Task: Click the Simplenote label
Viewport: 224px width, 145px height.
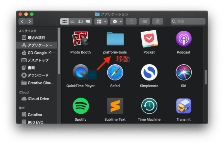Action: (x=149, y=86)
